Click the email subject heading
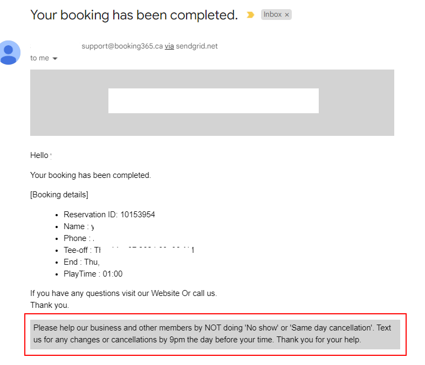Image resolution: width=425 pixels, height=365 pixels. coord(134,15)
